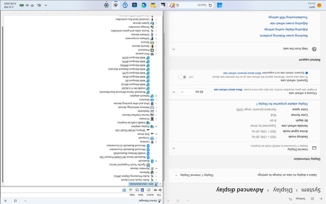
Task: Click More about dynamic refresh rate link
Action: (x=242, y=73)
